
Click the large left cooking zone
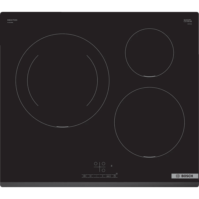(62, 80)
